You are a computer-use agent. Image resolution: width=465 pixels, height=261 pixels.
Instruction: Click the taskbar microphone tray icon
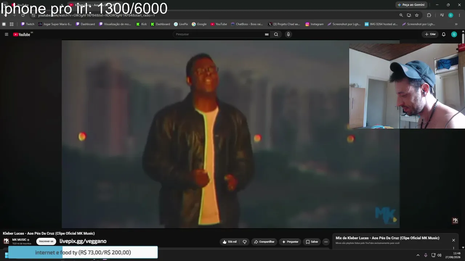[426, 255]
